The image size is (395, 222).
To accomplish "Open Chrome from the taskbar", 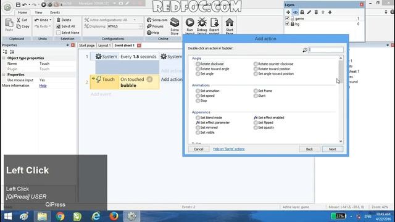I will [x=60, y=216].
